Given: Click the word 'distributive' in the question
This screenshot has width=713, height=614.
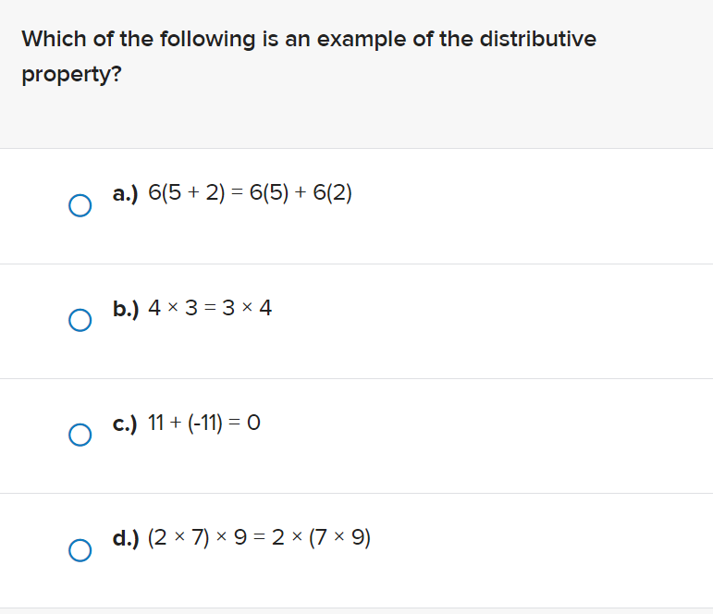Looking at the screenshot, I should coord(538,39).
